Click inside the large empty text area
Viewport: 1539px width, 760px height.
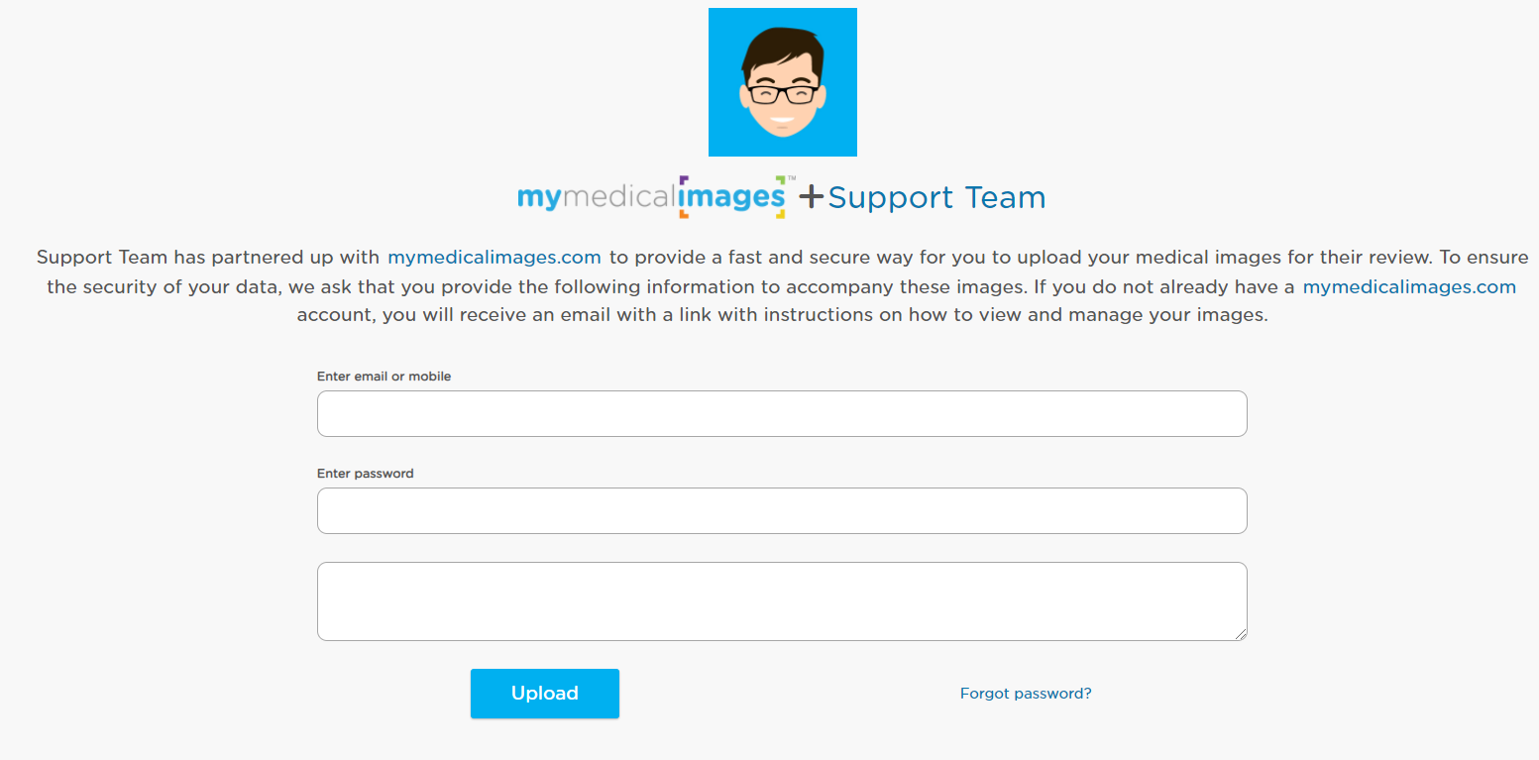pyautogui.click(x=781, y=600)
